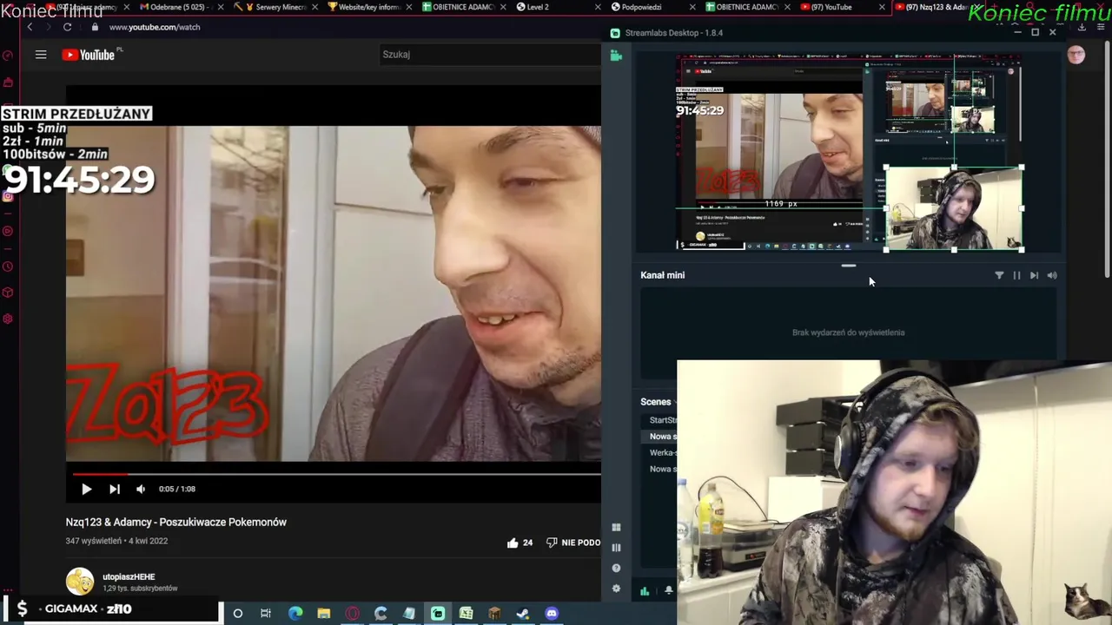Select the highlighted Nowa scene
The width and height of the screenshot is (1112, 625).
coord(663,437)
